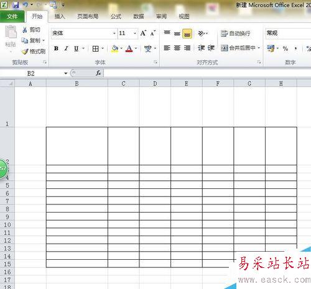Expand the fill color dropdown arrow

pos(121,48)
